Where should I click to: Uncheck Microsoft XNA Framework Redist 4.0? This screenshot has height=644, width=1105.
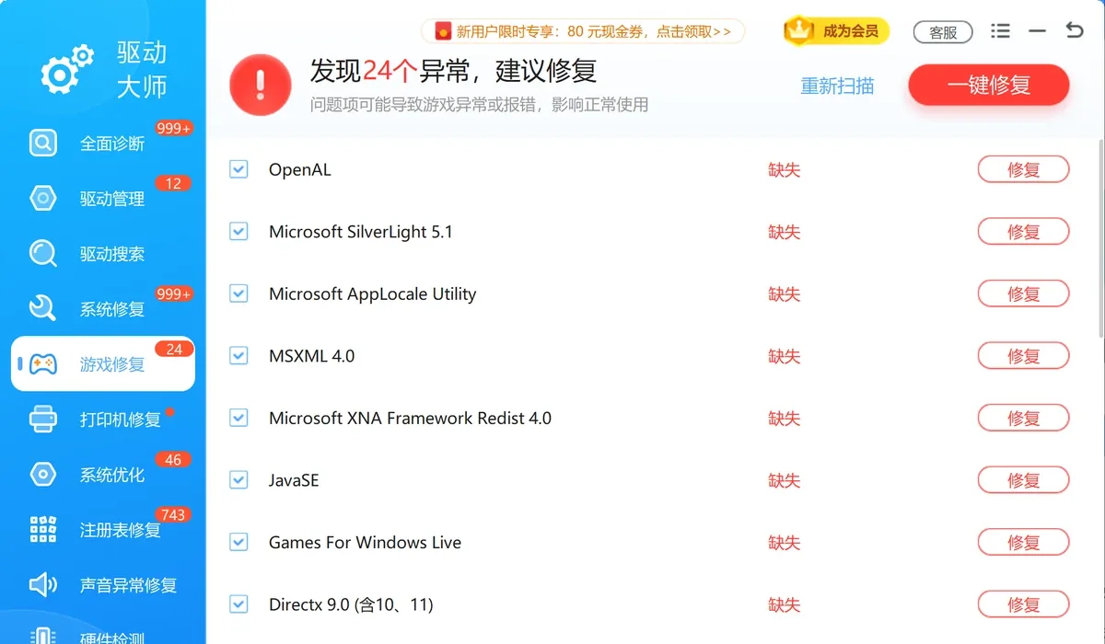pos(238,418)
